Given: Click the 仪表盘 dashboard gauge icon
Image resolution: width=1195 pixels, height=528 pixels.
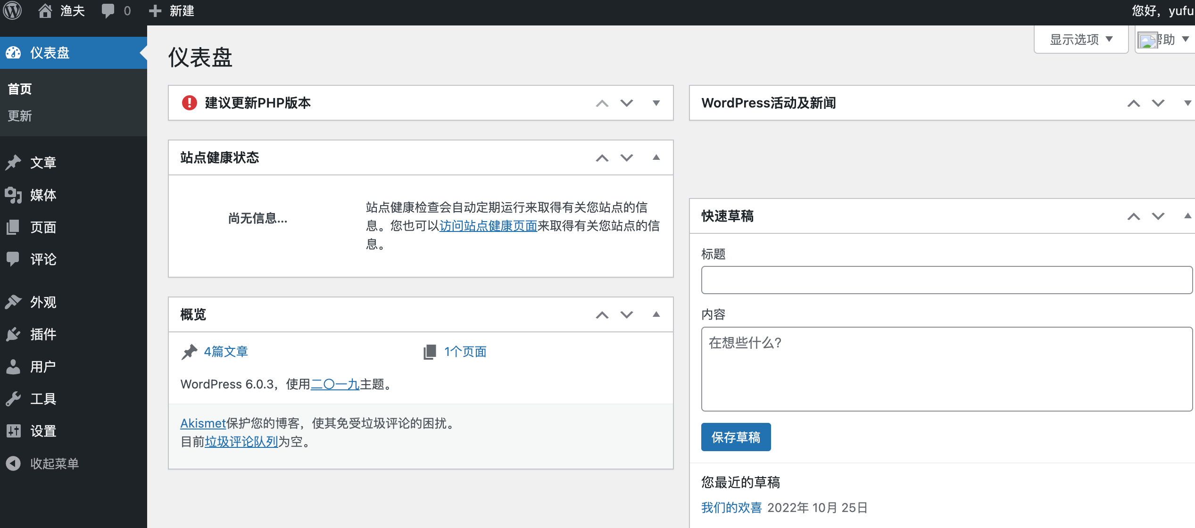Looking at the screenshot, I should click(14, 53).
